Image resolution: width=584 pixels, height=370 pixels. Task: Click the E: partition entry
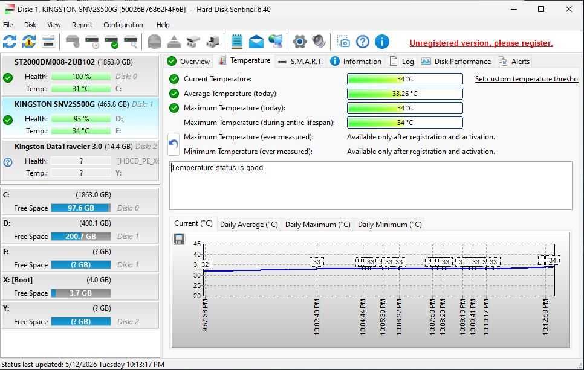click(80, 258)
